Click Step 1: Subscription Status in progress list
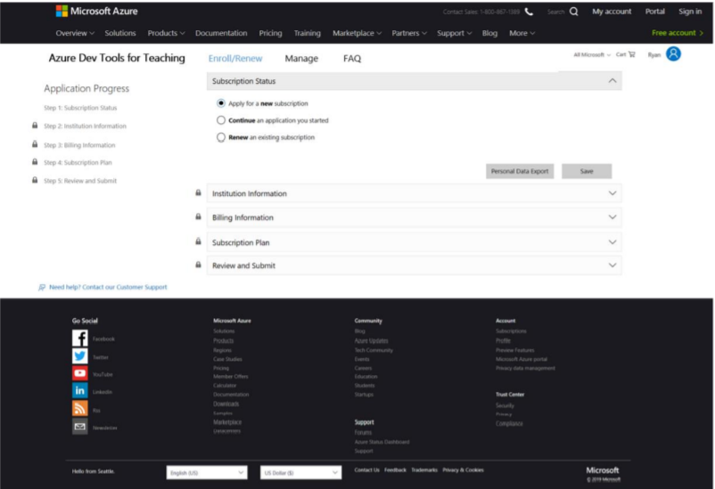The height and width of the screenshot is (489, 715). coord(80,108)
